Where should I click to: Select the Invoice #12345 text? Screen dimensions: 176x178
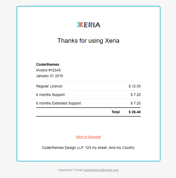48,70
